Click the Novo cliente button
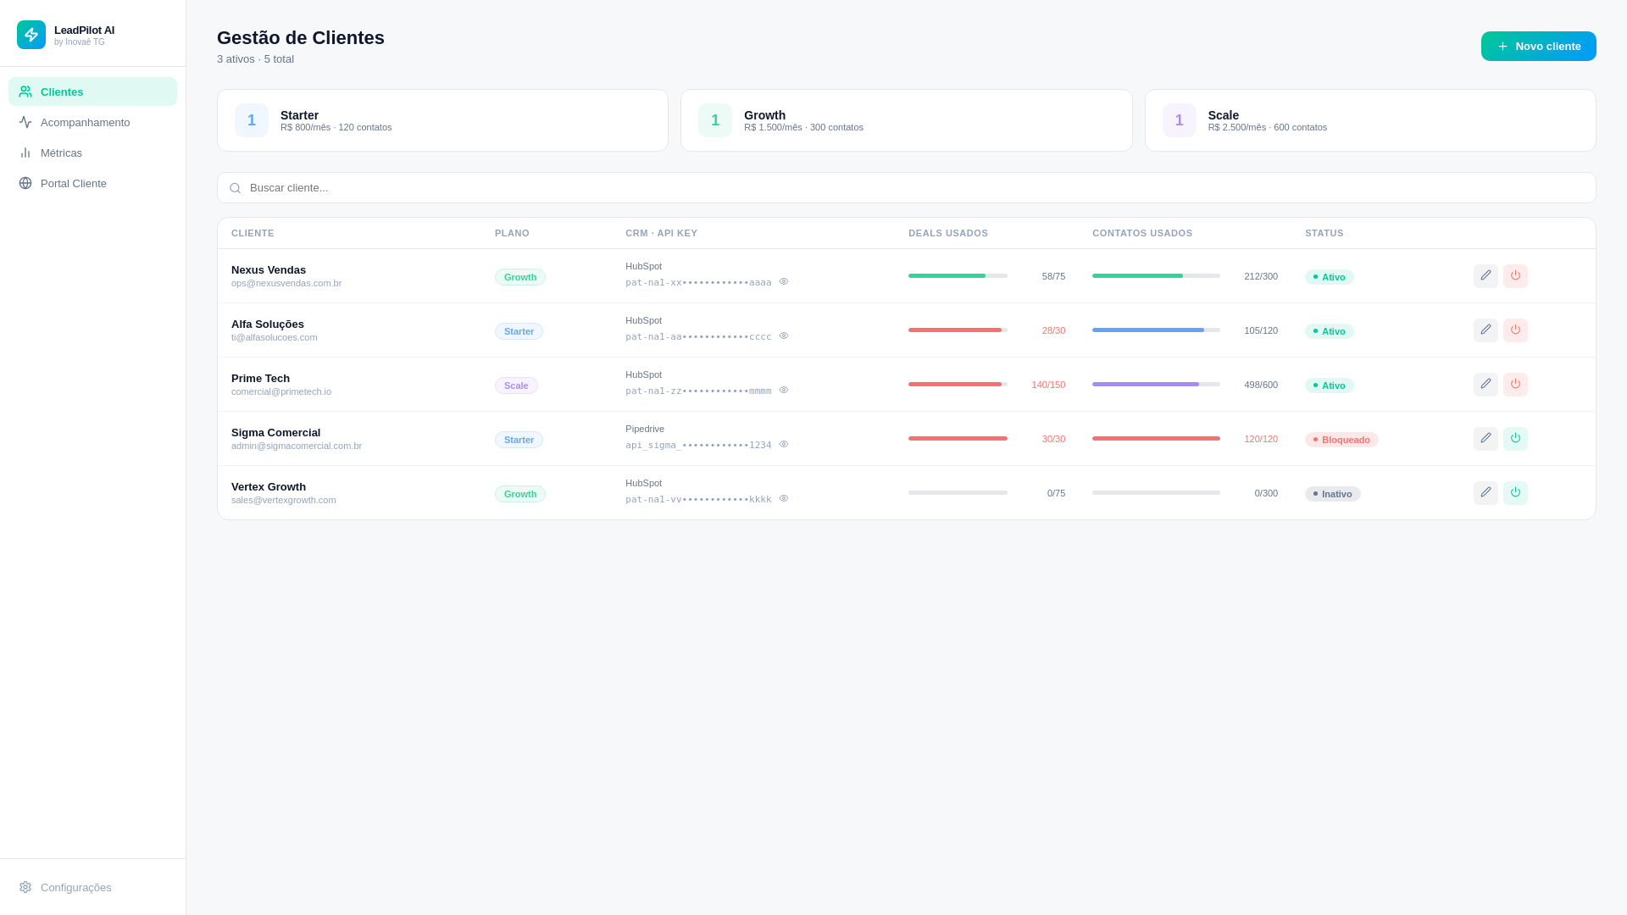The image size is (1627, 915). (1538, 46)
